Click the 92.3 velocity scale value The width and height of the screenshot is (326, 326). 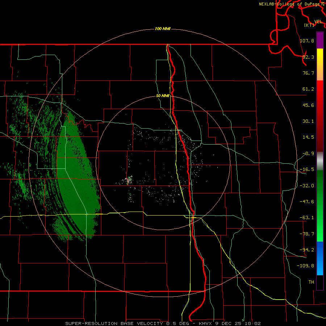308,57
